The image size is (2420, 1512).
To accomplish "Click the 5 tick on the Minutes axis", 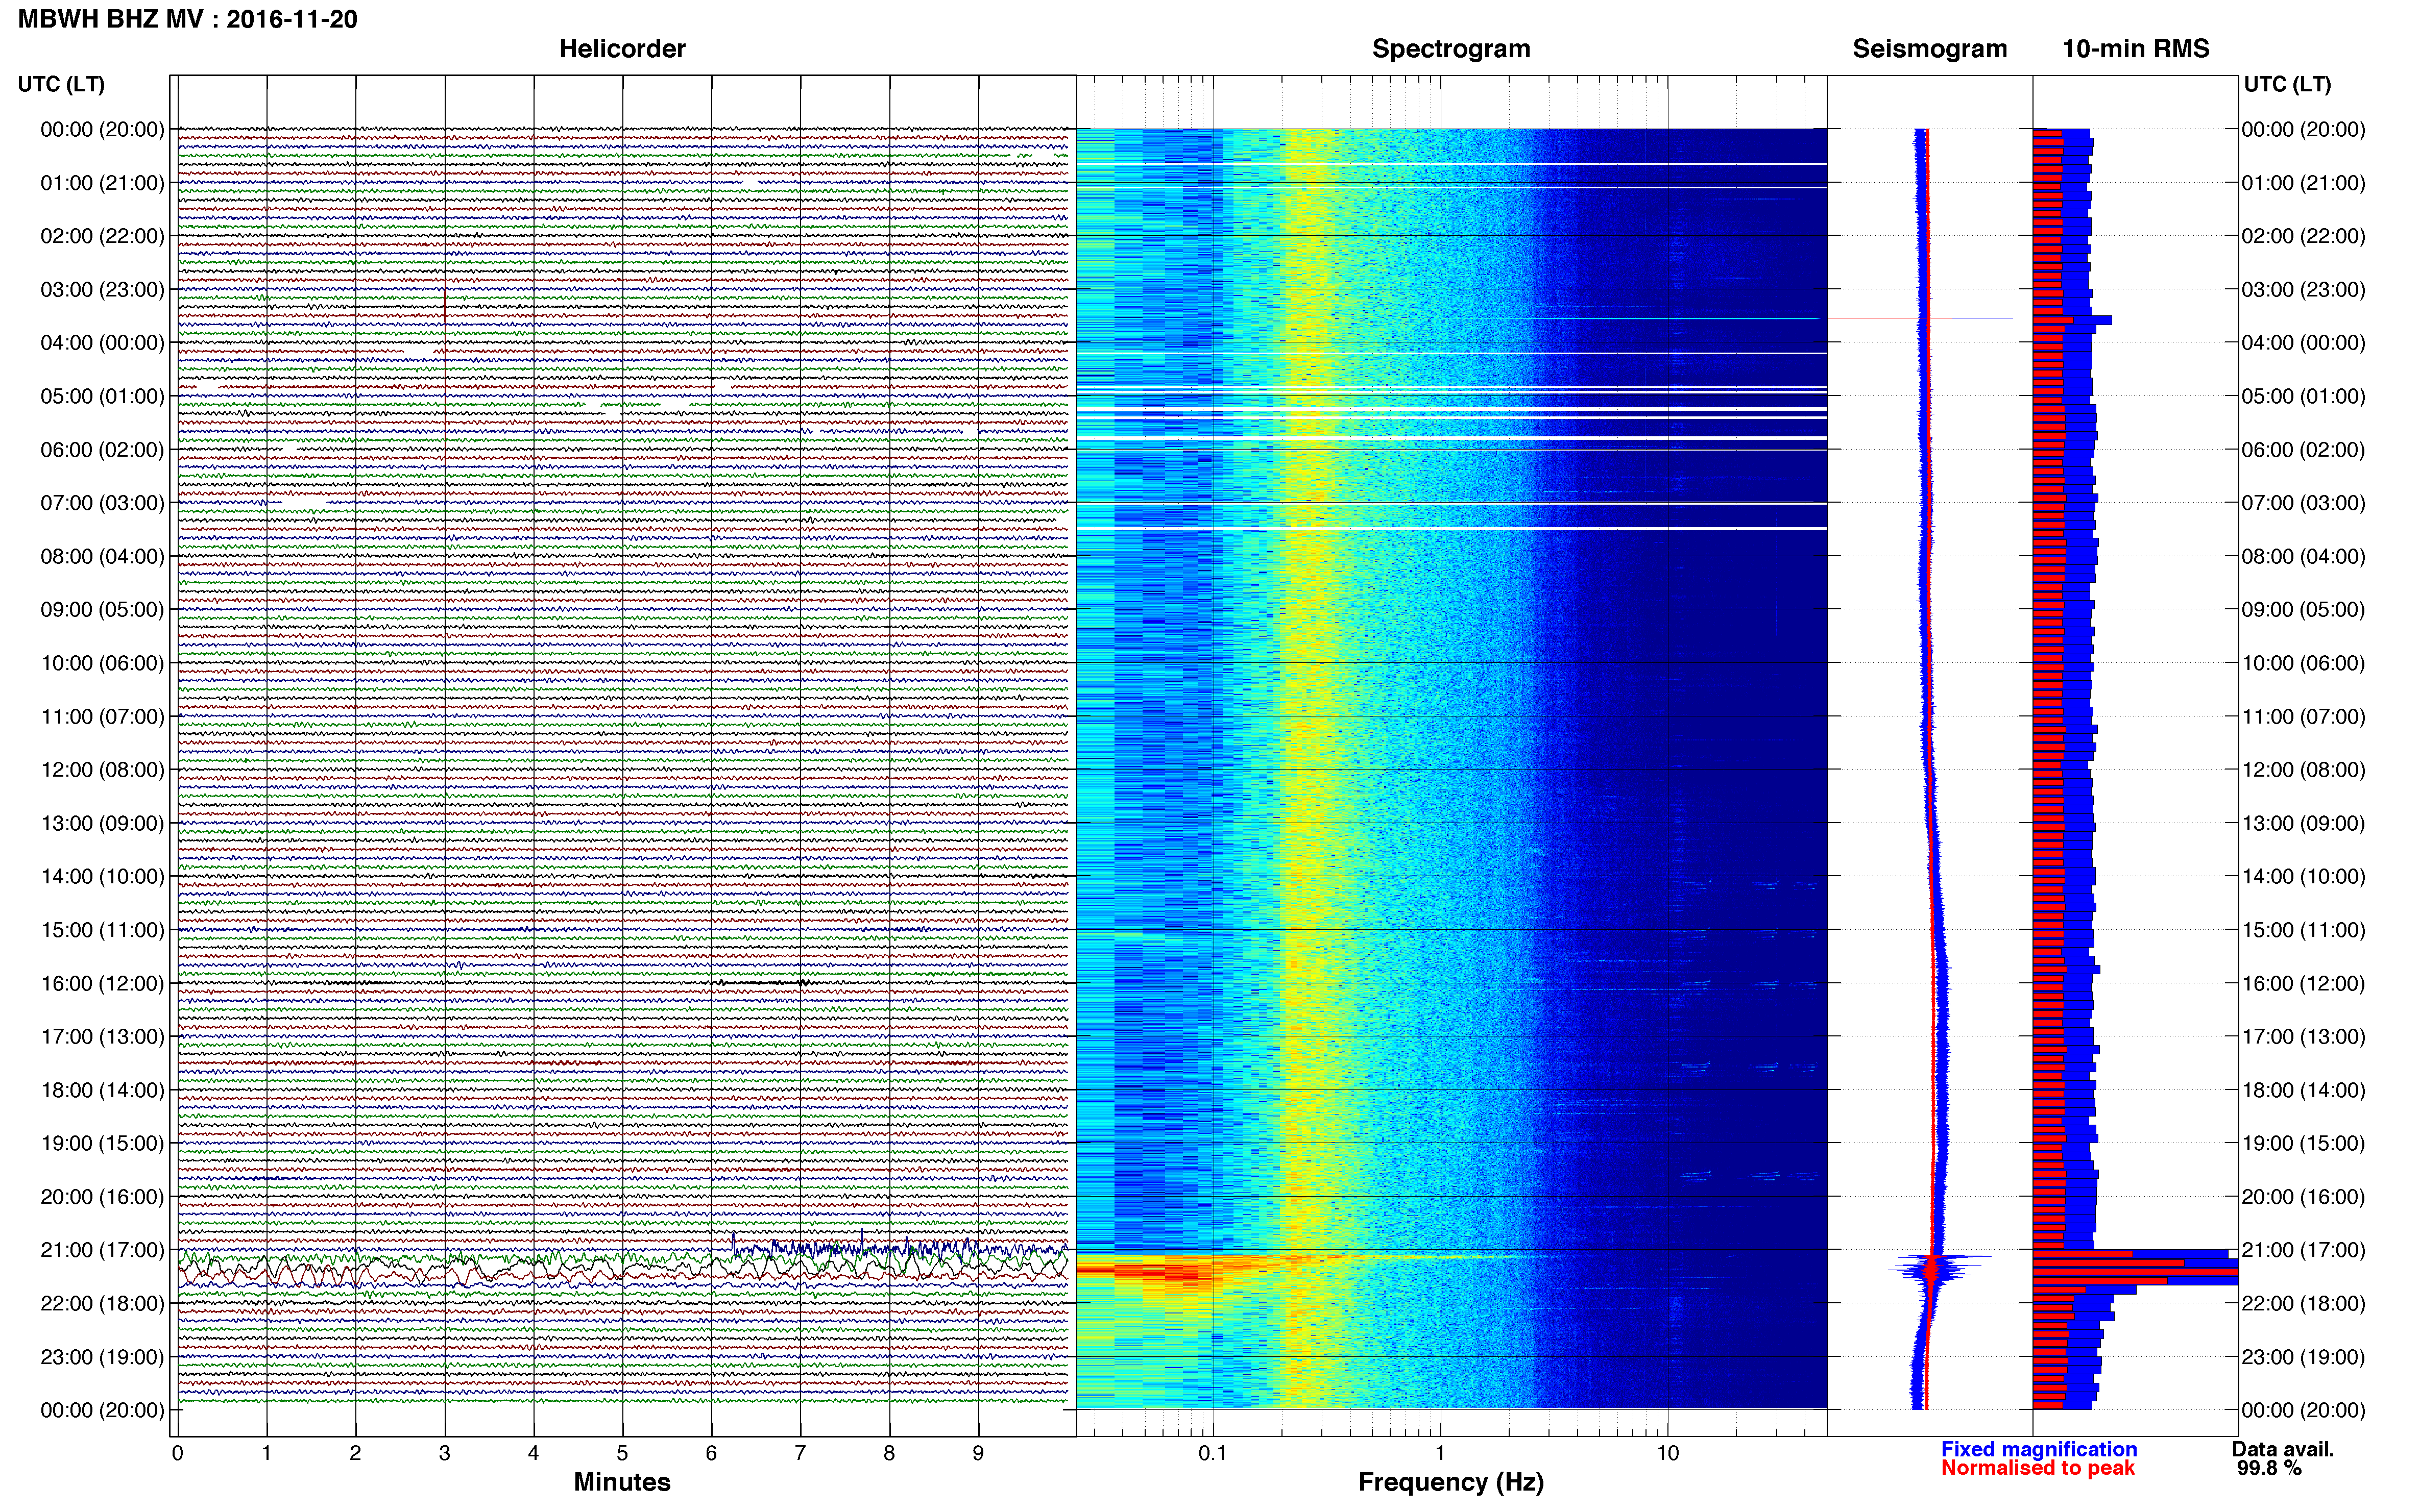I will click(622, 1454).
